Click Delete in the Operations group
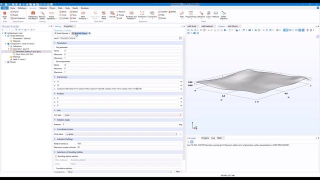Viewport: 320px width, 180px height. (172, 12)
